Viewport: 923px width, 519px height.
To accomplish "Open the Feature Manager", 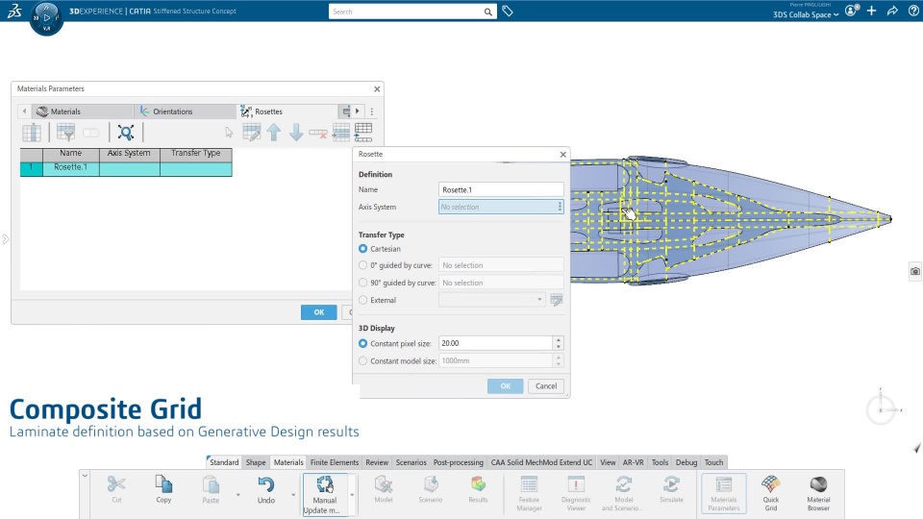I will [x=529, y=492].
